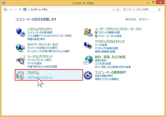The width and height of the screenshot is (166, 117).
Task: Open the プログラム disc box icon
Action: (x=20, y=75)
